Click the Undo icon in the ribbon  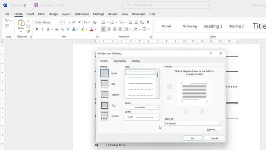7,20
